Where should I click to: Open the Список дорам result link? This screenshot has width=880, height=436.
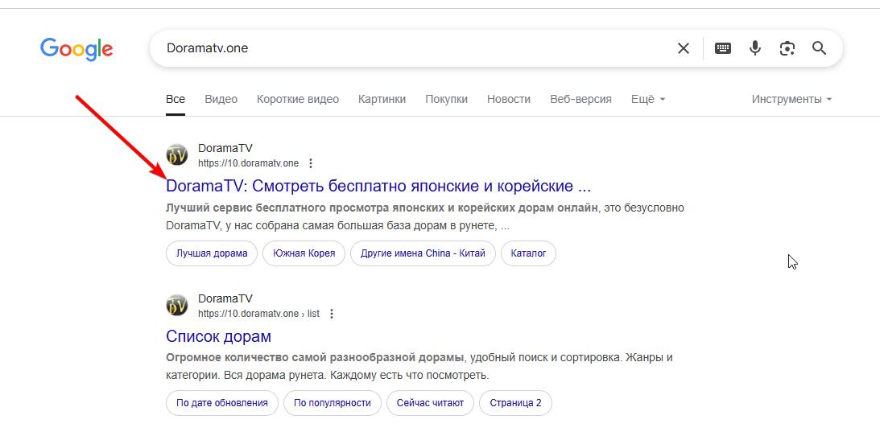click(x=218, y=336)
